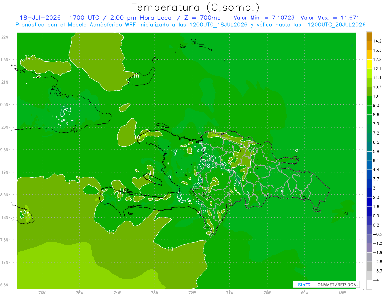
Task: Click the "3.7" colorbar label
Action: (376, 179)
